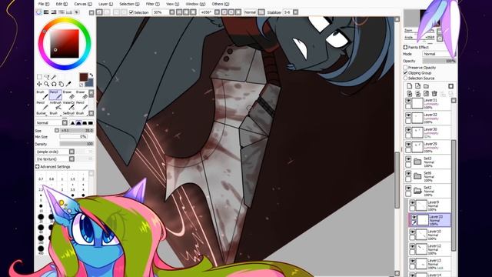Image resolution: width=492 pixels, height=277 pixels.
Task: Toggle the Selection checkbox in toolbar
Action: point(131,12)
